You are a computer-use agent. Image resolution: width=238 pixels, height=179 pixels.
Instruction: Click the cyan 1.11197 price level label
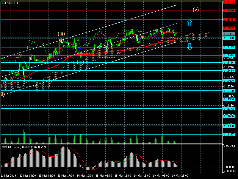click(229, 135)
